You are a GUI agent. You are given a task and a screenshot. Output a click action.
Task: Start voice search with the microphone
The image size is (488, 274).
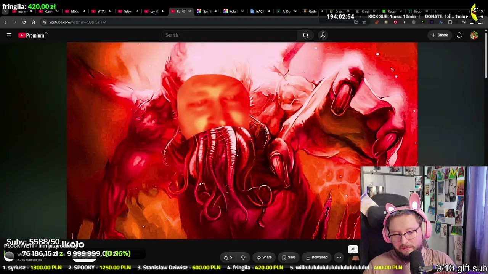pos(323,35)
